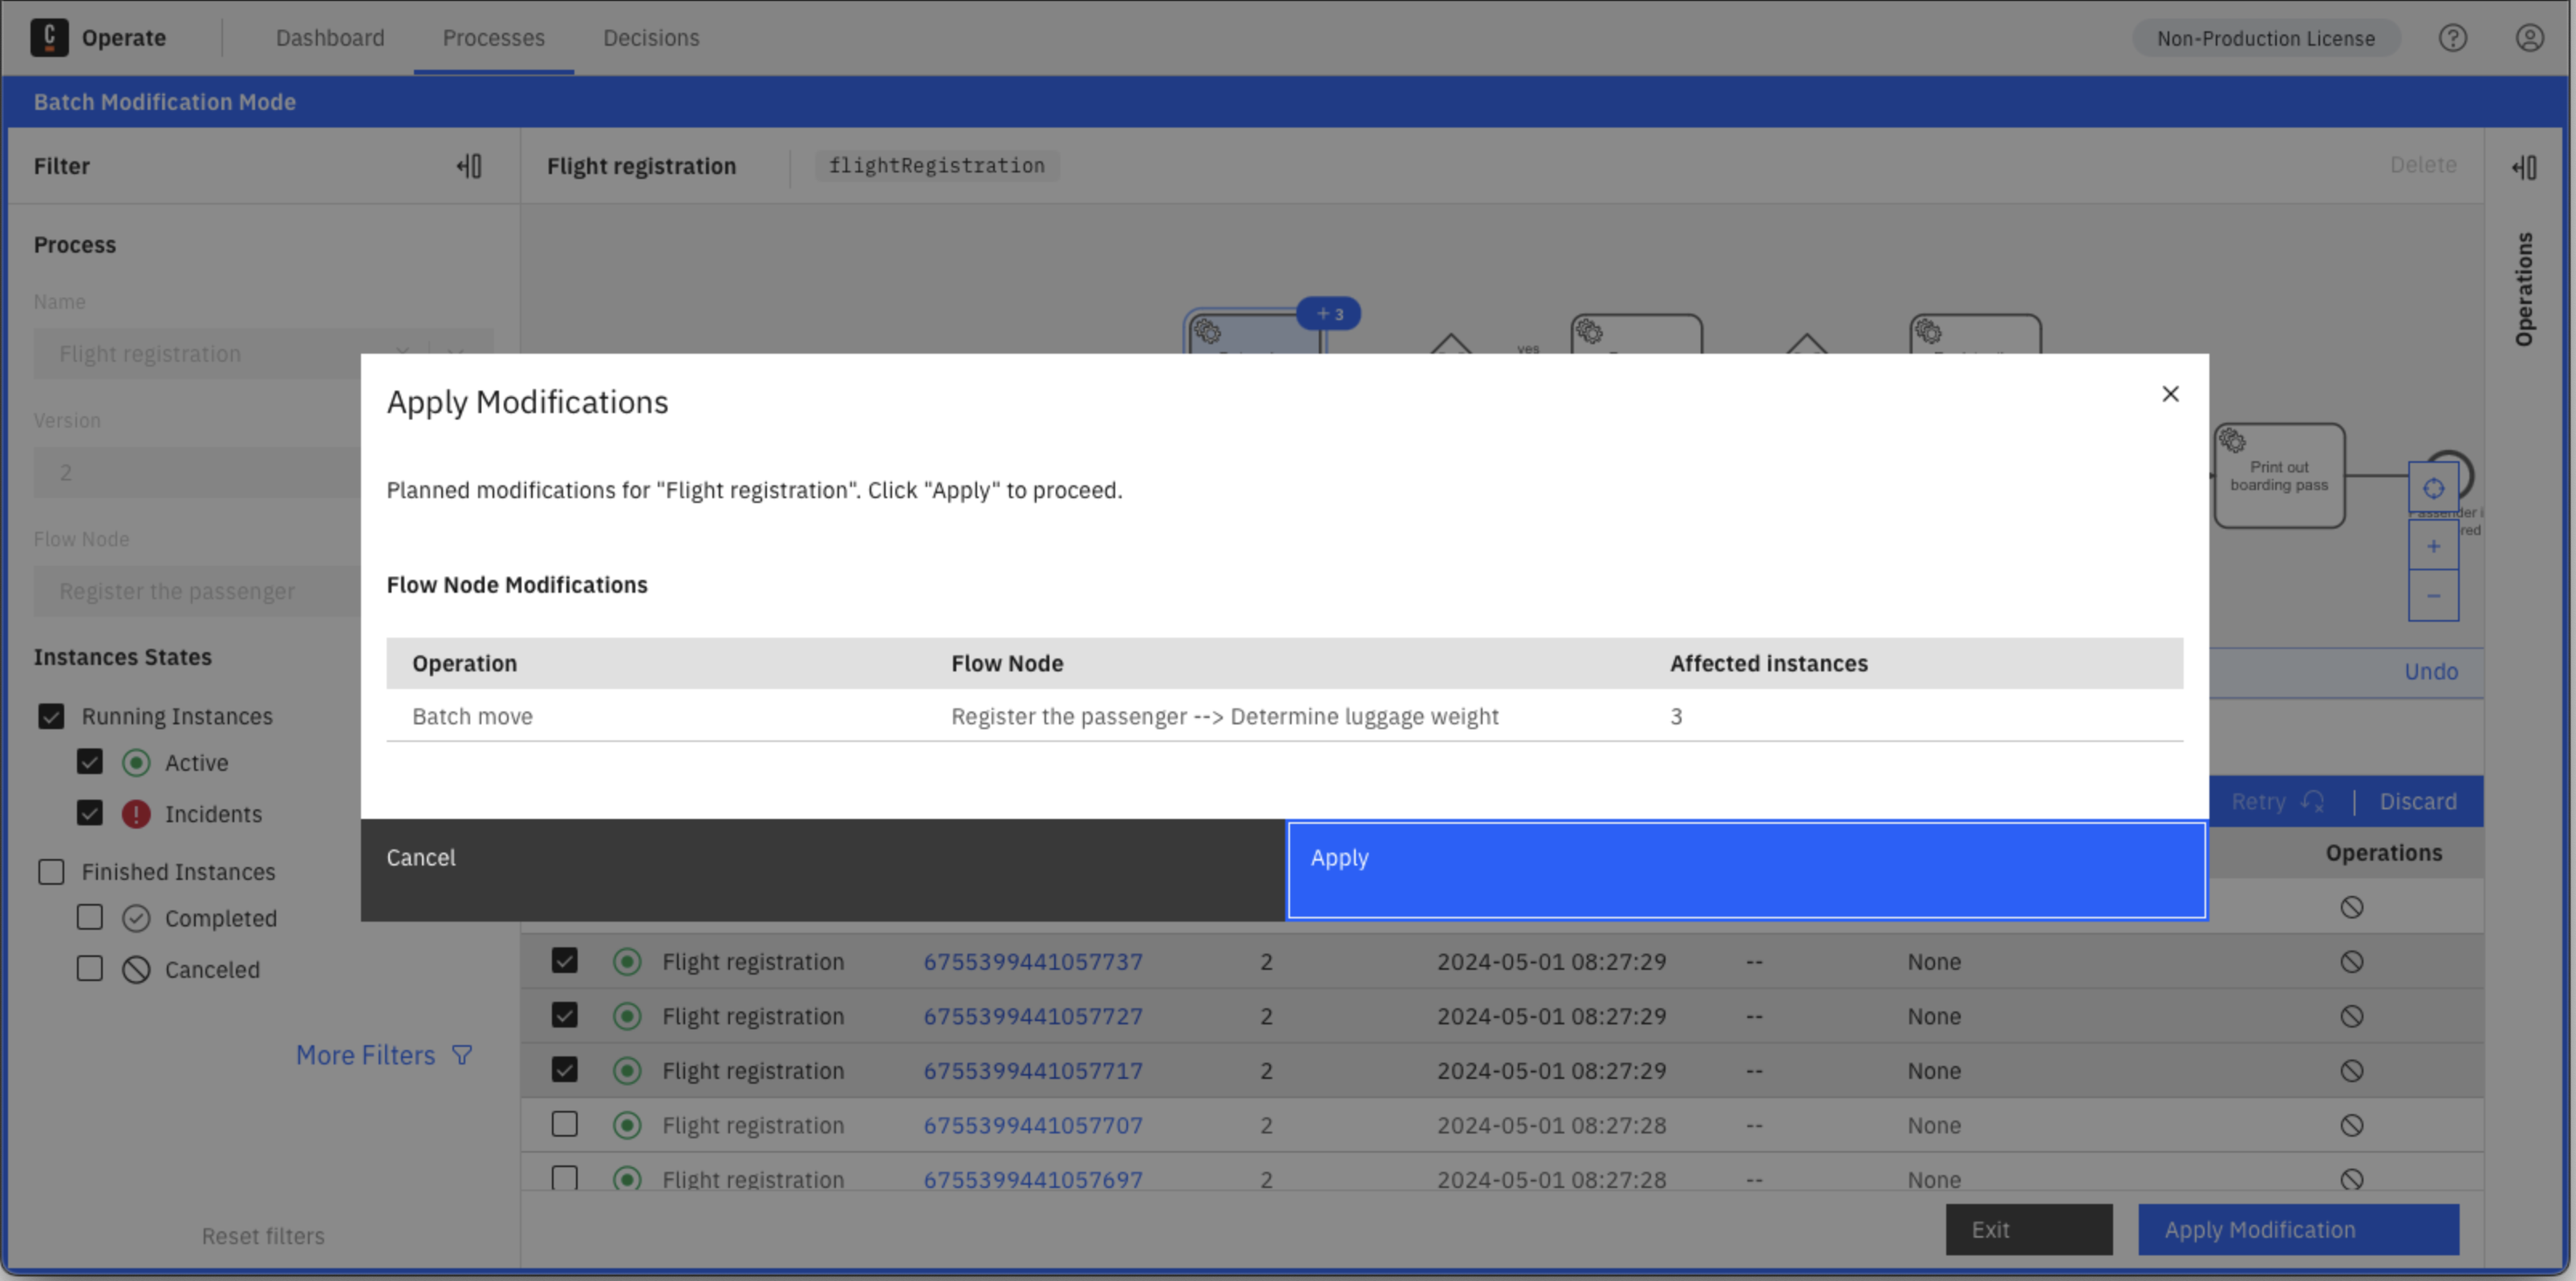The width and height of the screenshot is (2576, 1281).
Task: Enable the Finished Instances filter
Action: coord(51,871)
